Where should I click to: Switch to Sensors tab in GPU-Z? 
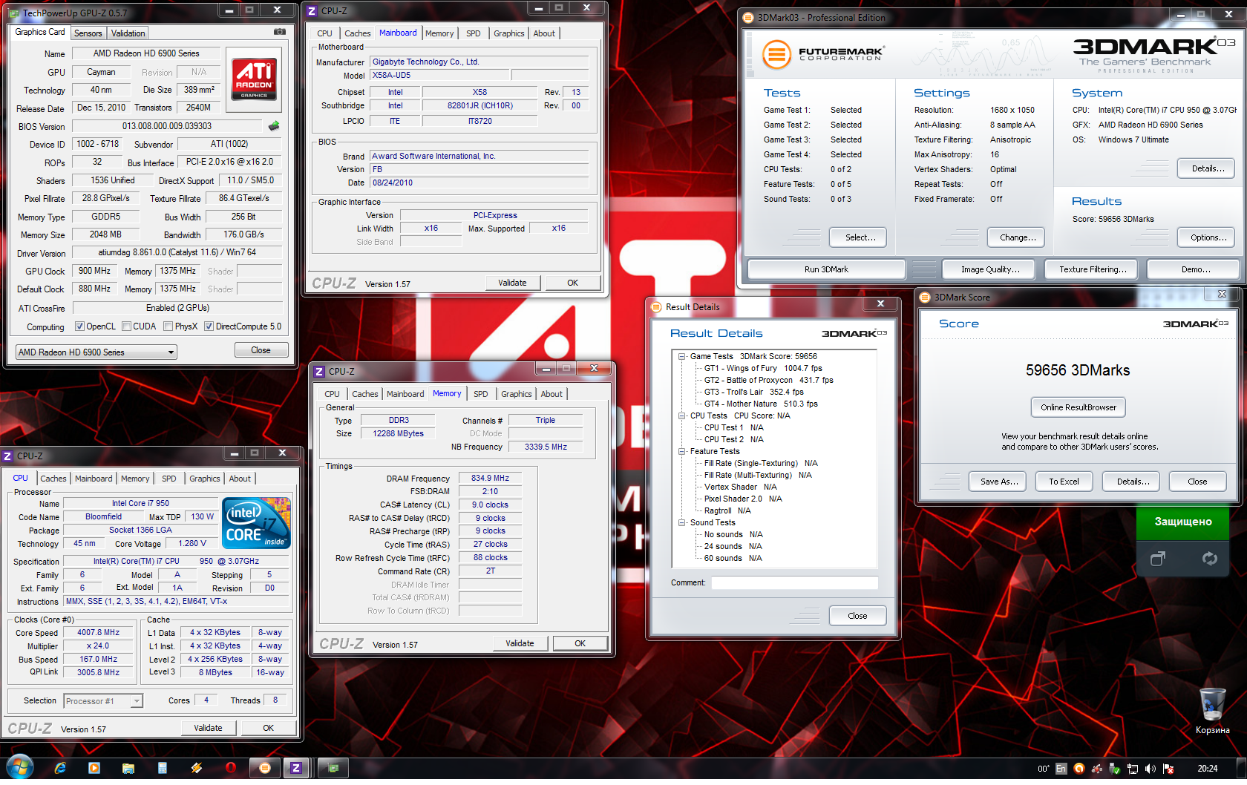[x=88, y=33]
